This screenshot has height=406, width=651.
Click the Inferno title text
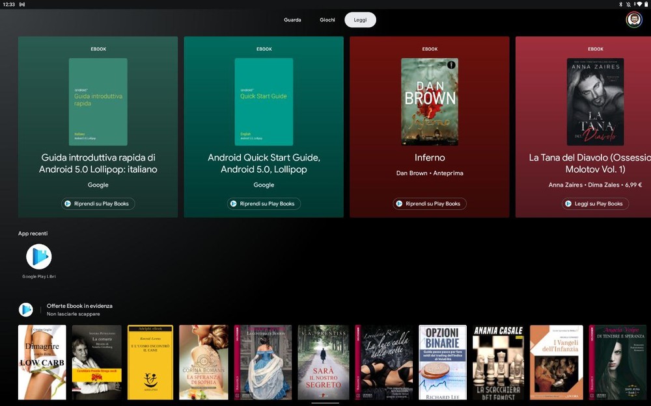[x=429, y=157]
